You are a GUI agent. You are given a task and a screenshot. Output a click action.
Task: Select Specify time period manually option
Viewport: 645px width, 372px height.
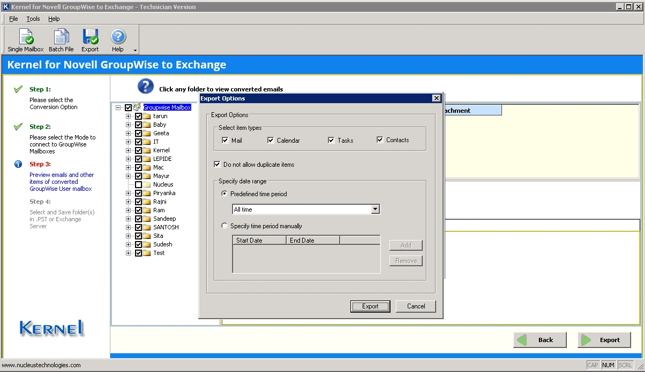(x=224, y=226)
